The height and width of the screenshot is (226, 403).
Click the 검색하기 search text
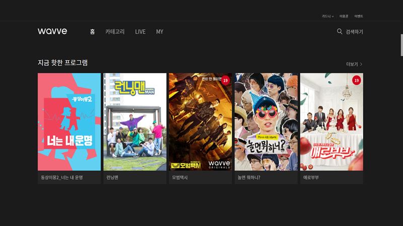(354, 32)
